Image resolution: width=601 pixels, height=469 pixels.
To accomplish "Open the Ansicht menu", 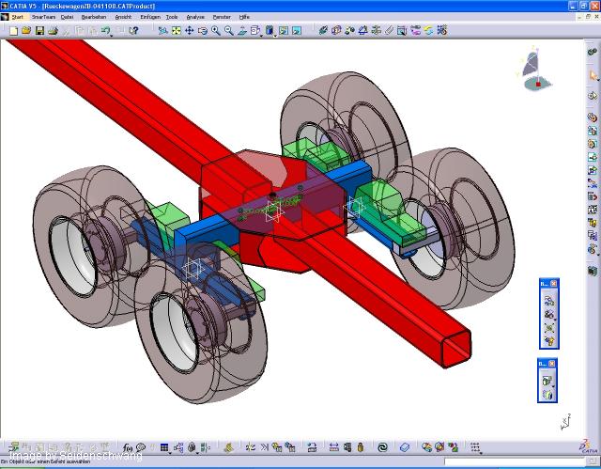I will tap(123, 17).
